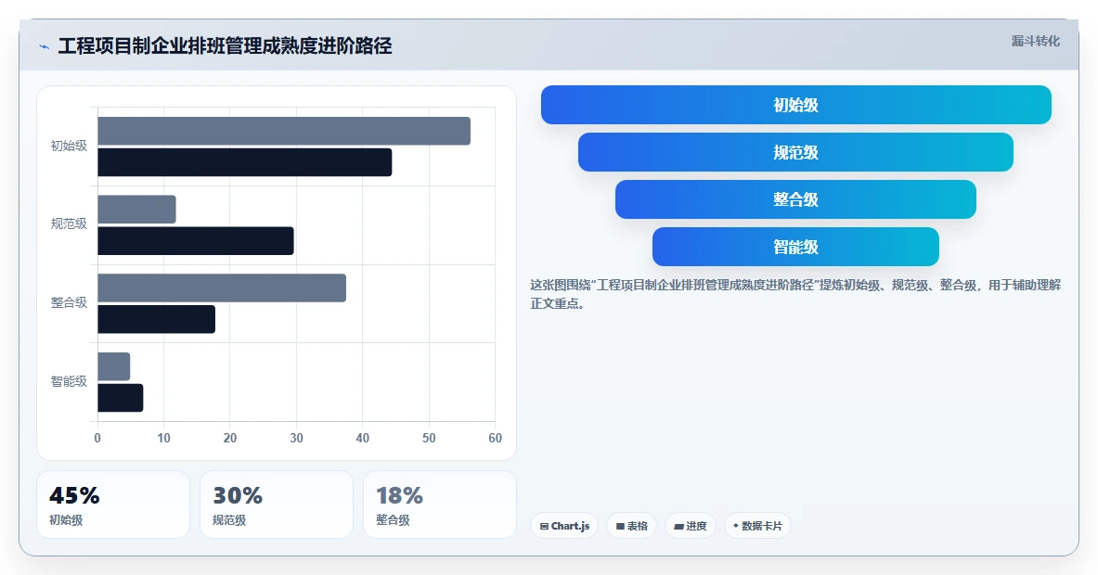
Task: Select the 整合级 funnel stage bar
Action: pyautogui.click(x=795, y=199)
